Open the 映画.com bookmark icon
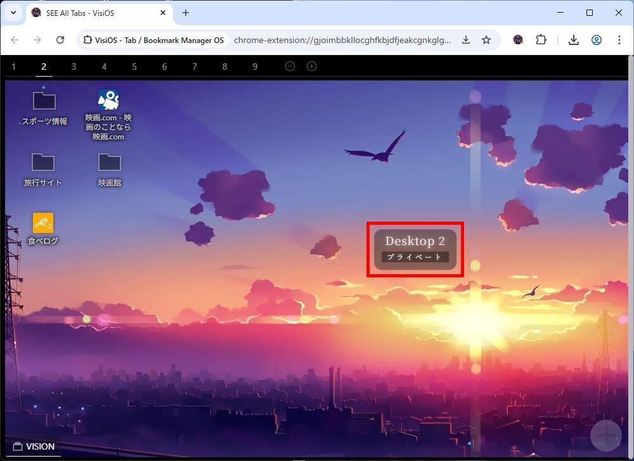The height and width of the screenshot is (461, 634). pos(108,99)
